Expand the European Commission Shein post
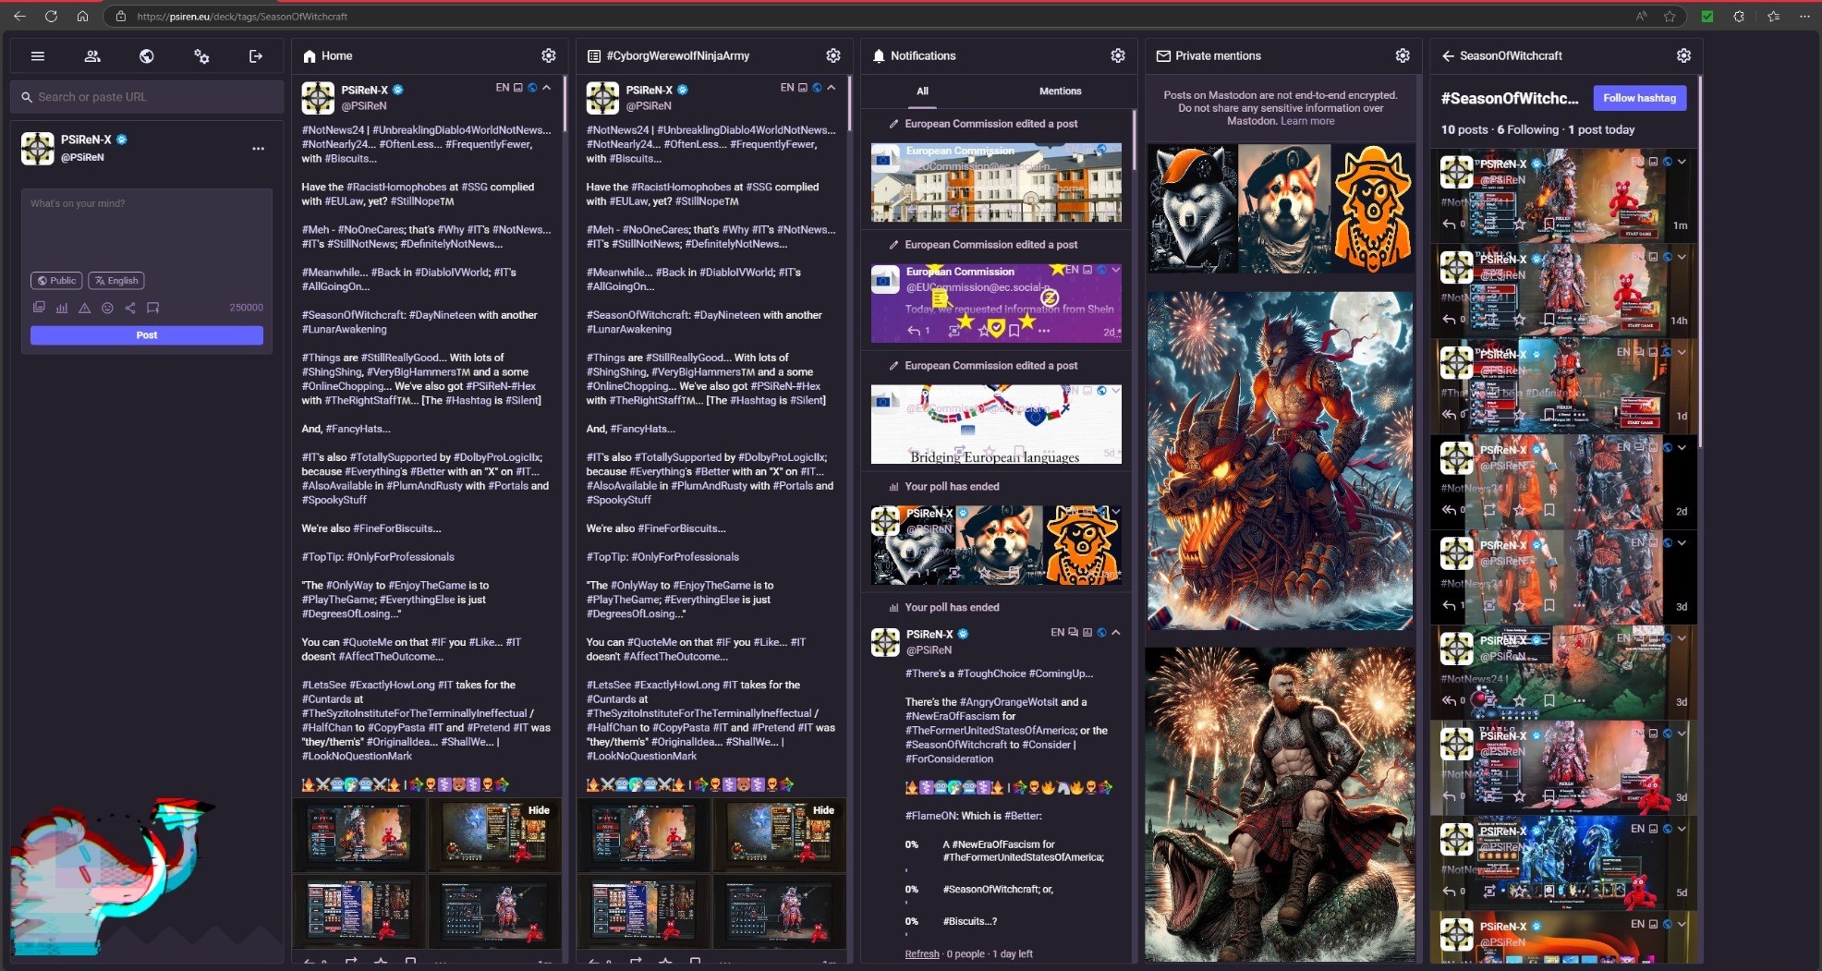 tap(1116, 270)
